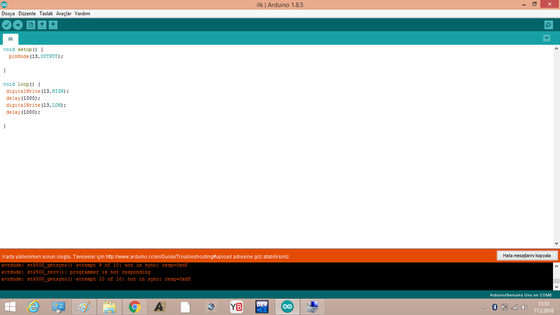560x315 pixels.
Task: Click the digitalWrite(13,HIGH) line
Action: (38, 91)
